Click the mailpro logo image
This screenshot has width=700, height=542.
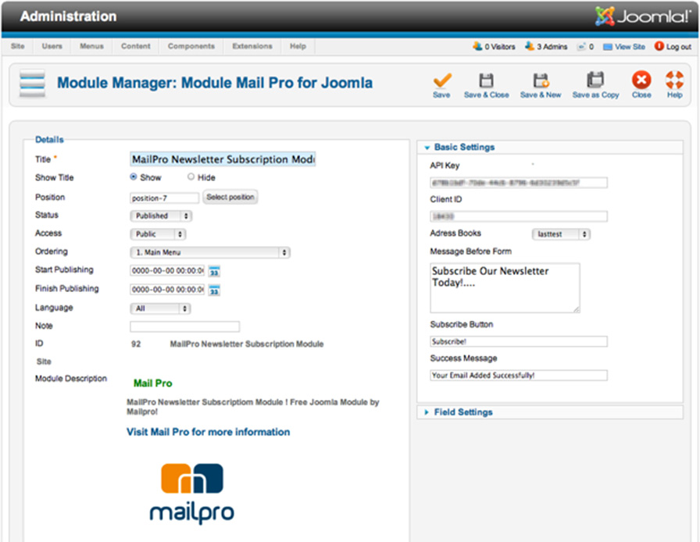tap(192, 494)
